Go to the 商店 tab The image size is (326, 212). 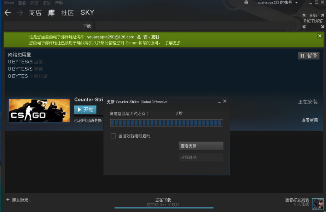pos(35,13)
